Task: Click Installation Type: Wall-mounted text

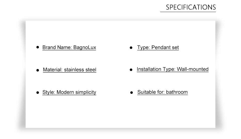Action: 172,69
